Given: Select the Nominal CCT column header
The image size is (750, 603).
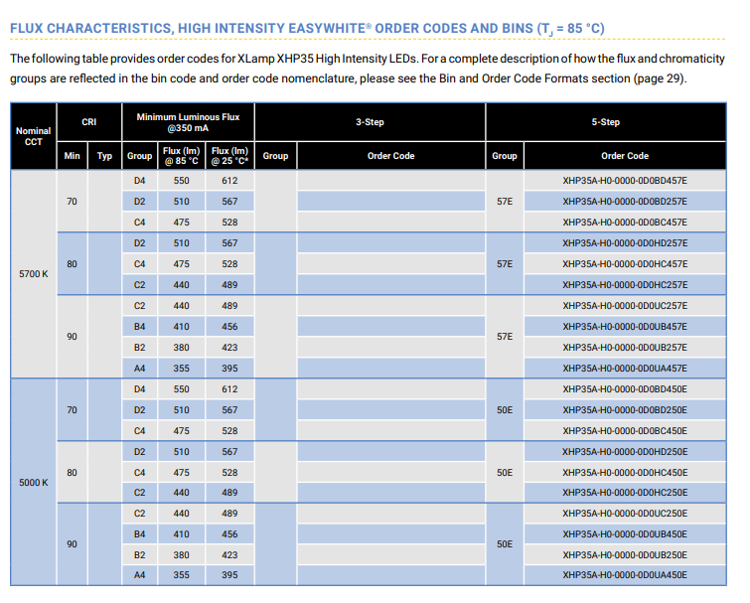Looking at the screenshot, I should [33, 136].
